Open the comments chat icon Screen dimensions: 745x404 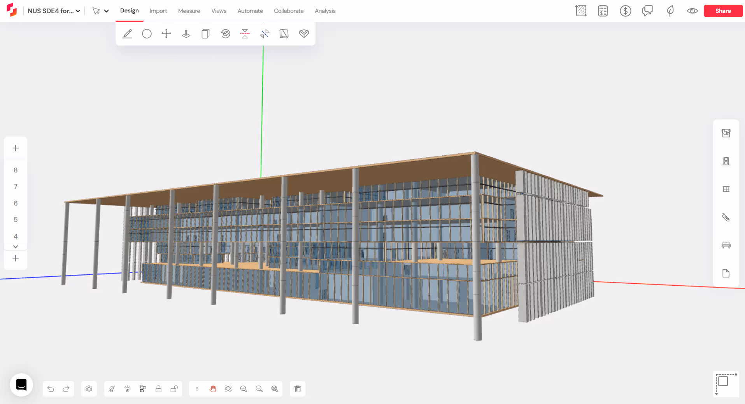(x=648, y=11)
